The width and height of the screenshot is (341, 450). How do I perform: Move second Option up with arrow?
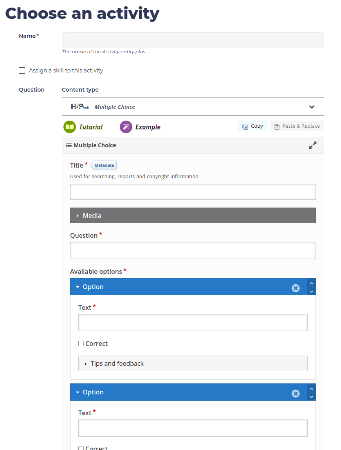click(312, 389)
